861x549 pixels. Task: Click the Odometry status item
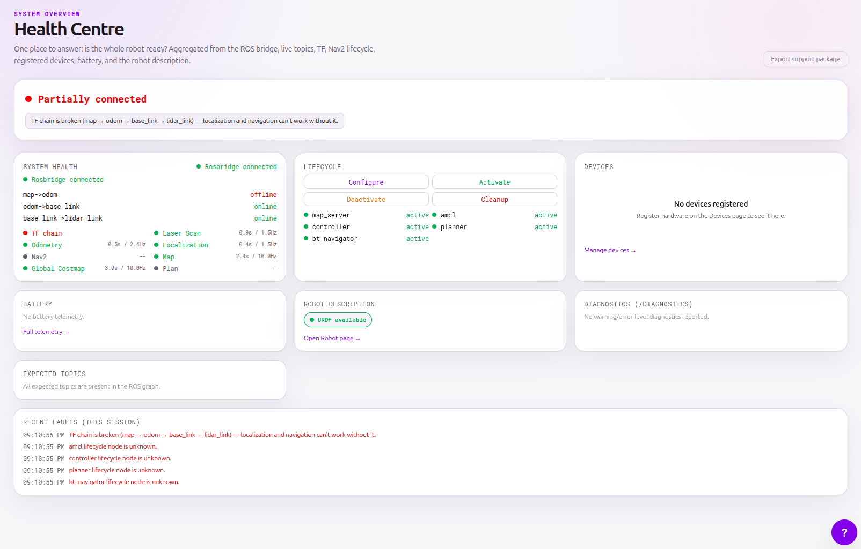click(84, 245)
